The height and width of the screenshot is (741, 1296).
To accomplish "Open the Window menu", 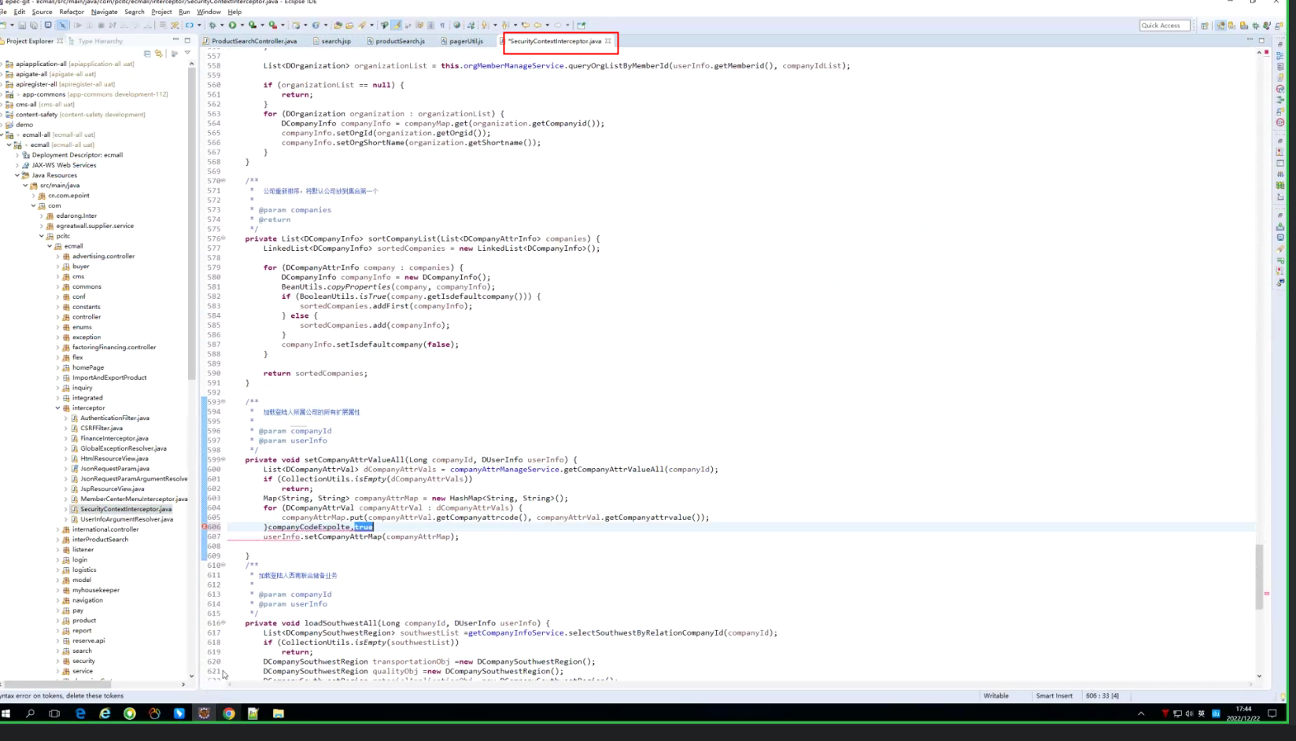I will [209, 12].
